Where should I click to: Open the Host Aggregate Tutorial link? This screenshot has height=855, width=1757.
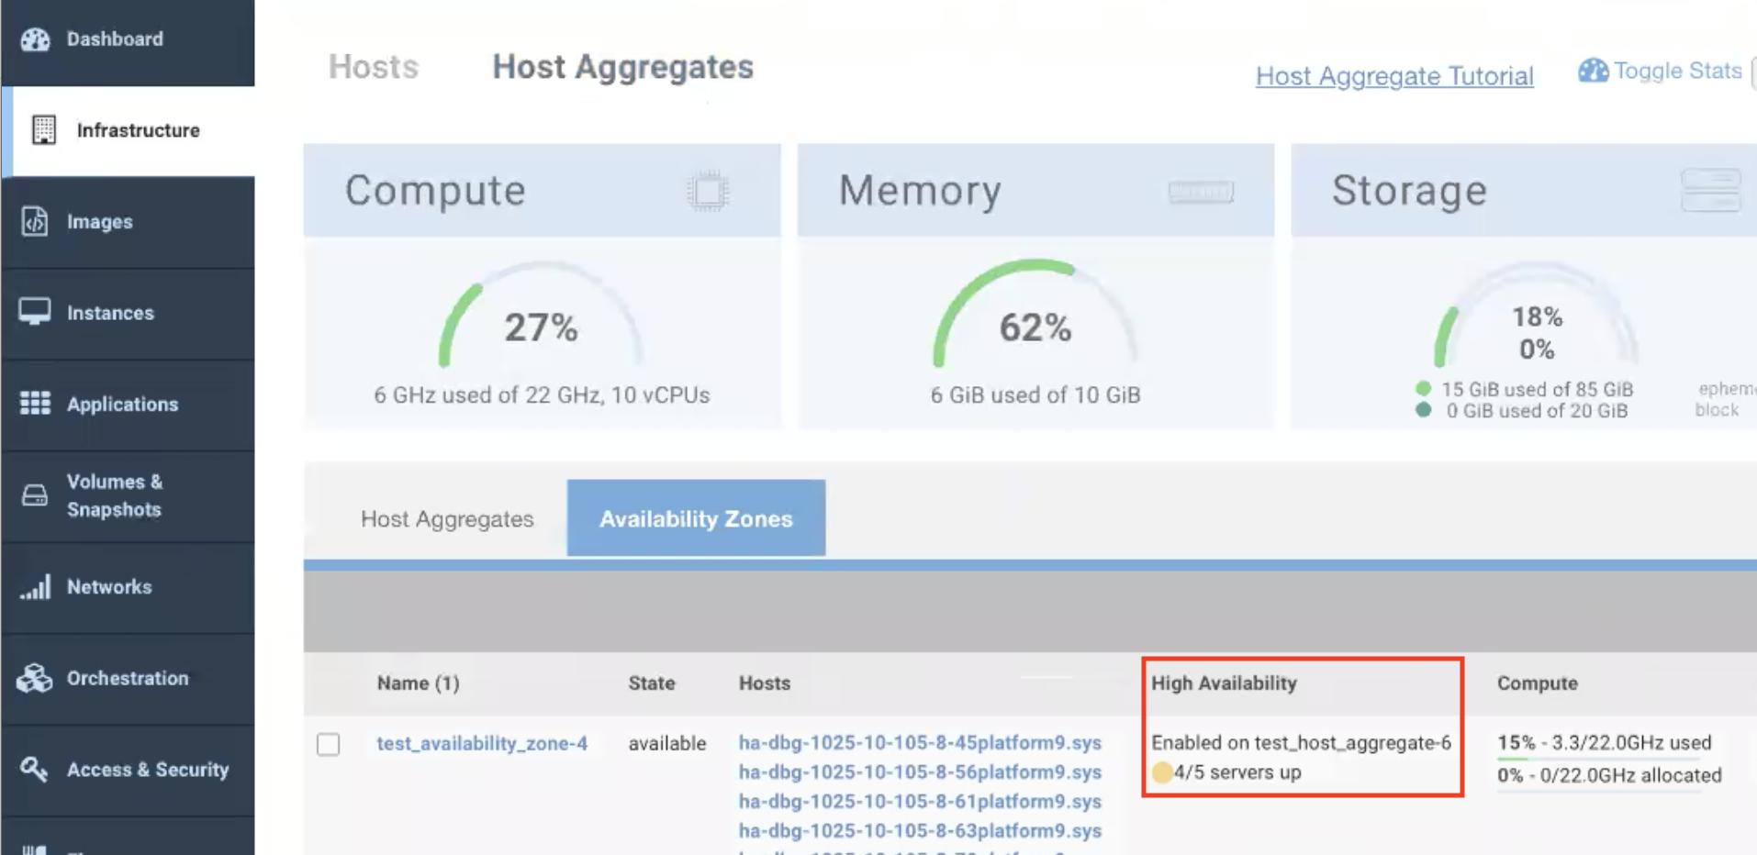[1393, 76]
